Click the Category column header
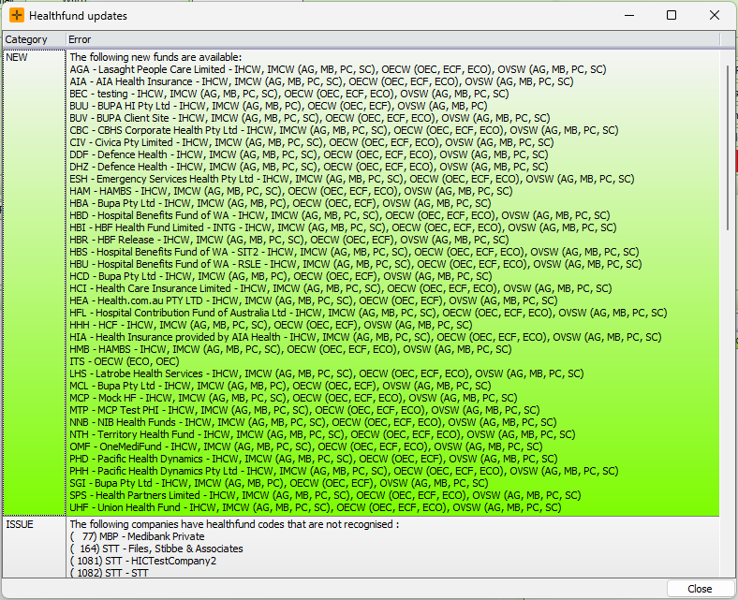 [34, 39]
